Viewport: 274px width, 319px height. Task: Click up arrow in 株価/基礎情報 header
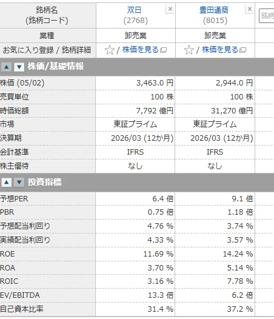7,67
